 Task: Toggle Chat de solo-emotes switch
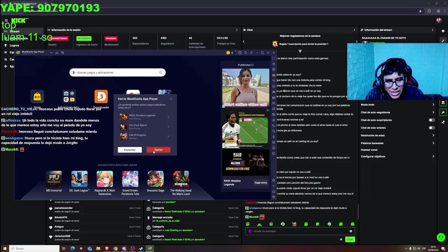(x=432, y=128)
